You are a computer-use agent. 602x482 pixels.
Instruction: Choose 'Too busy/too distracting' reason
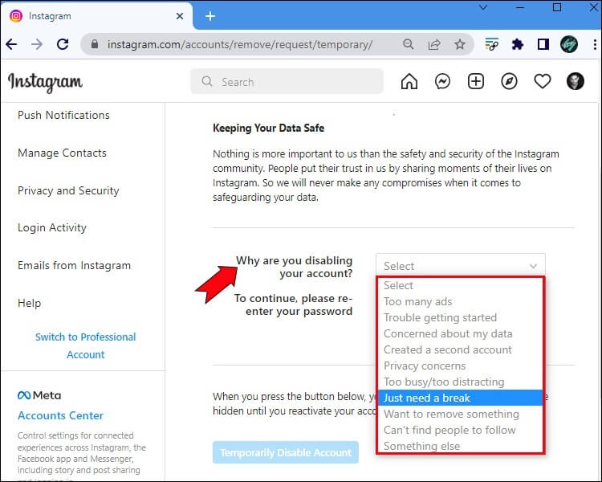(x=461, y=382)
